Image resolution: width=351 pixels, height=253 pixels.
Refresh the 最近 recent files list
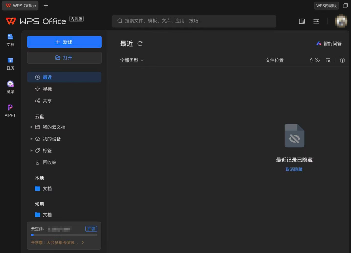pos(140,43)
